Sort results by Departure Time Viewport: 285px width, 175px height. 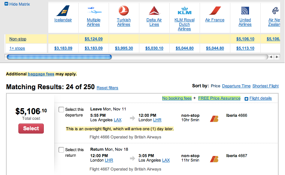pos(236,86)
